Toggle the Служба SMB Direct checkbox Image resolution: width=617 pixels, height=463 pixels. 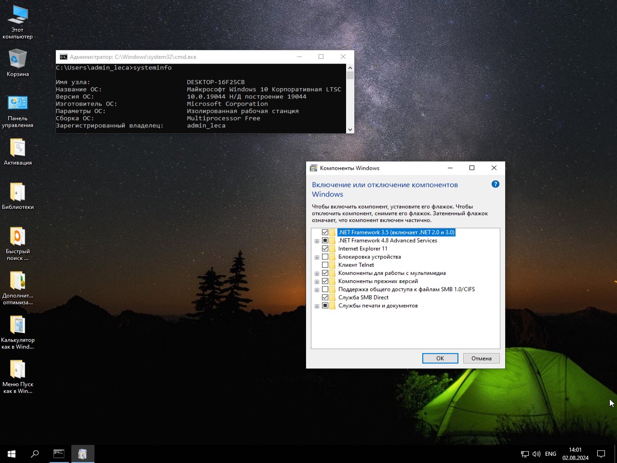tap(325, 298)
